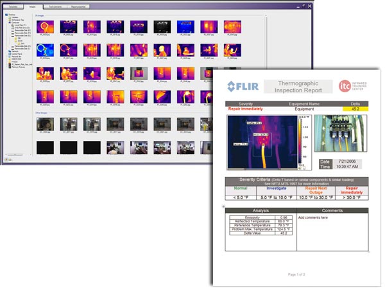Click the time value 10:30:47 AM
Screen dimensions: 385x291
point(347,167)
